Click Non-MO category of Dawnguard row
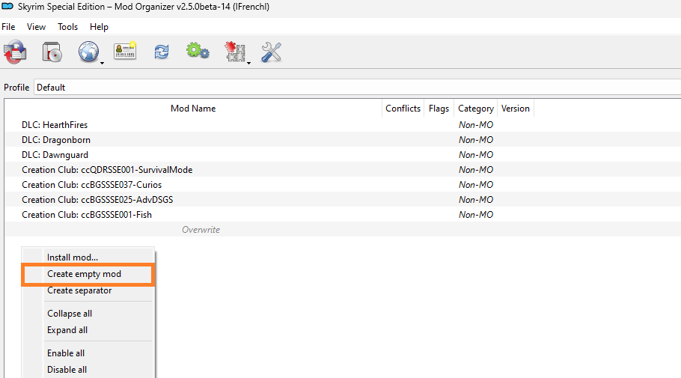Viewport: 681px width, 378px height. [x=476, y=155]
